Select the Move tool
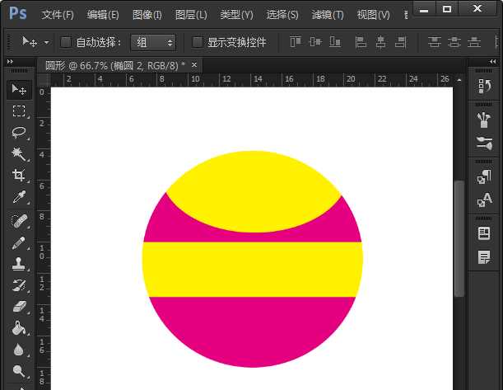 (18, 90)
